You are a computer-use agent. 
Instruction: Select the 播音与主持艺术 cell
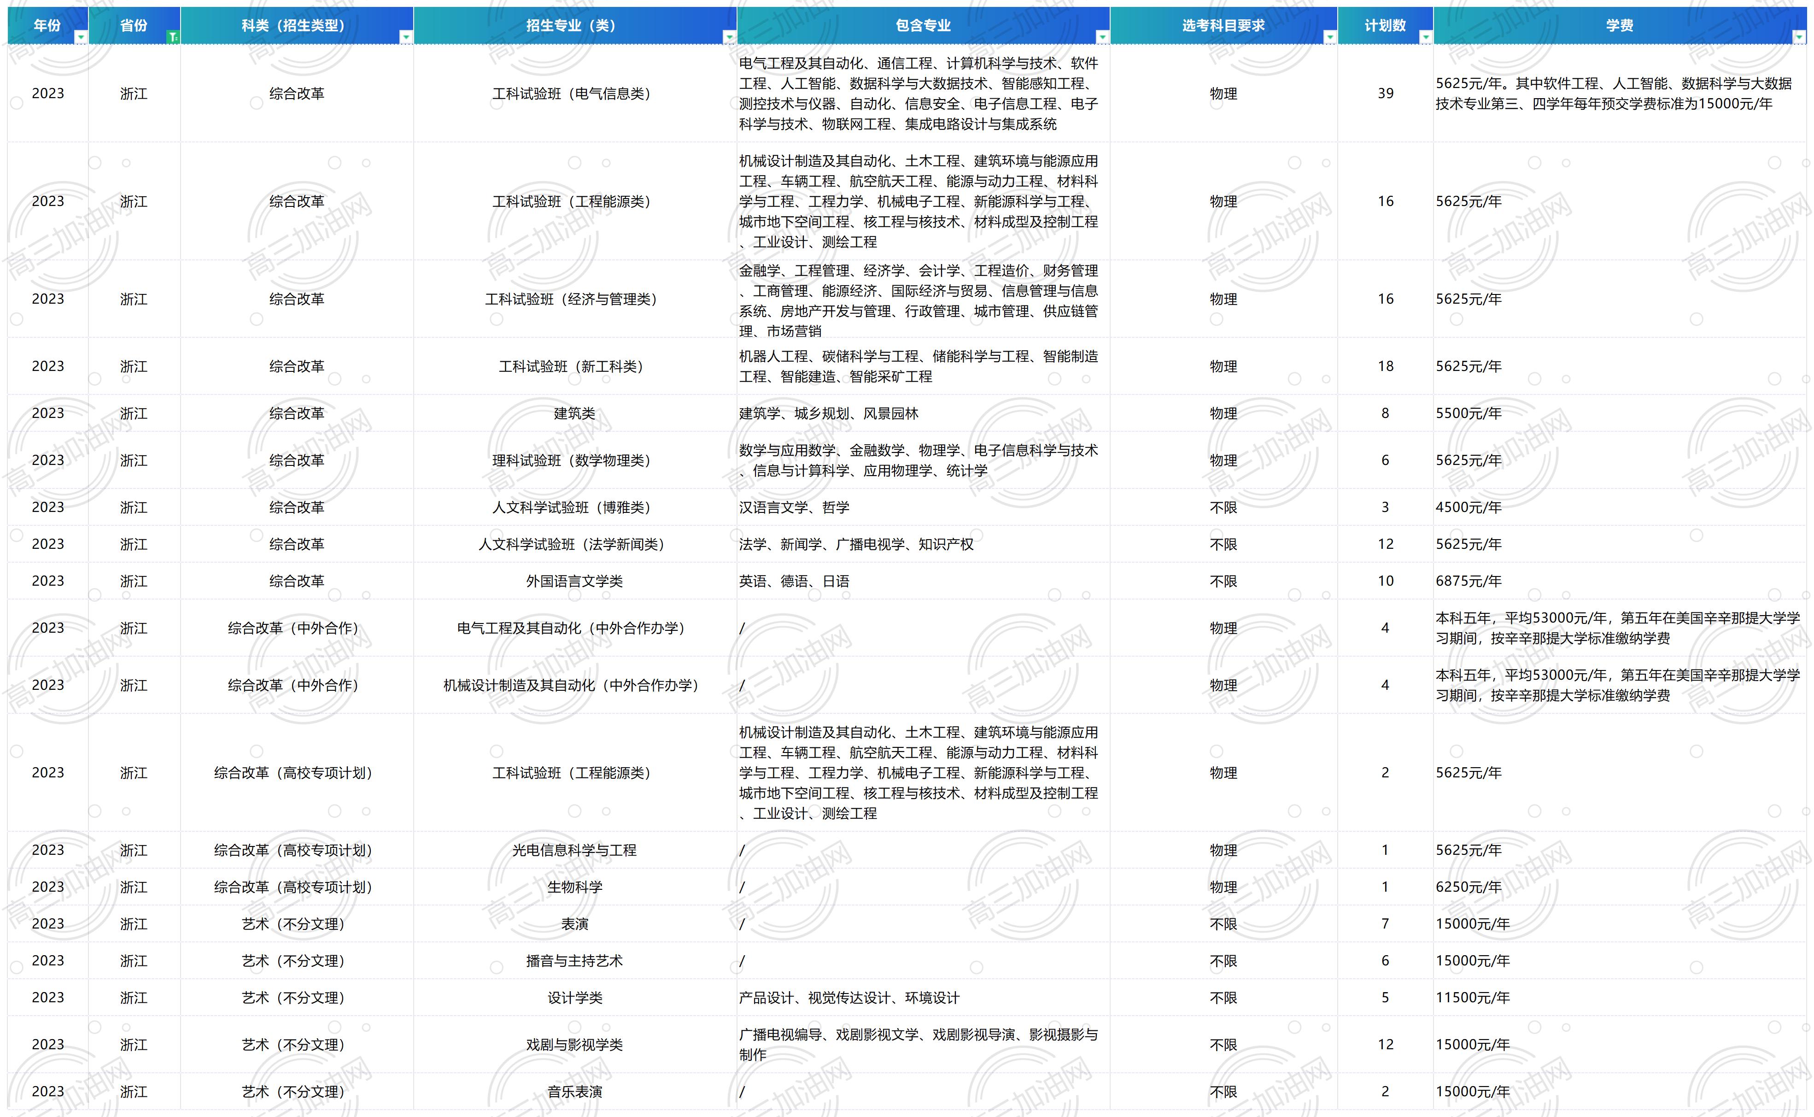point(575,961)
